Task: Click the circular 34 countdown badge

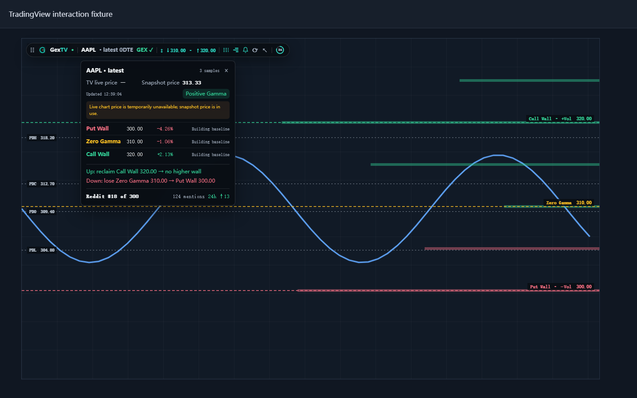Action: click(280, 50)
